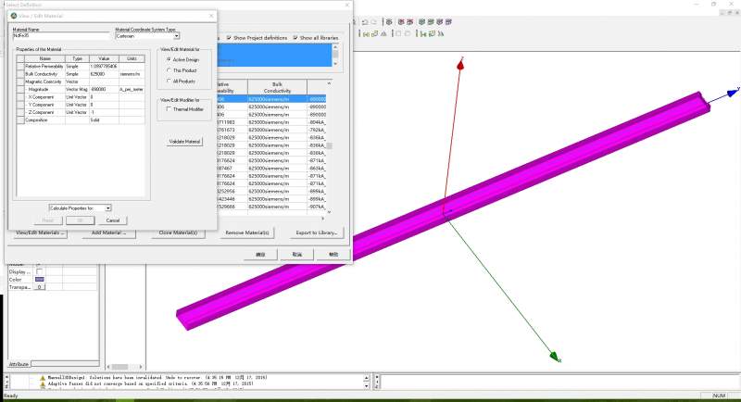Click the Remove Material(s) button
The height and width of the screenshot is (402, 741).
pos(246,232)
